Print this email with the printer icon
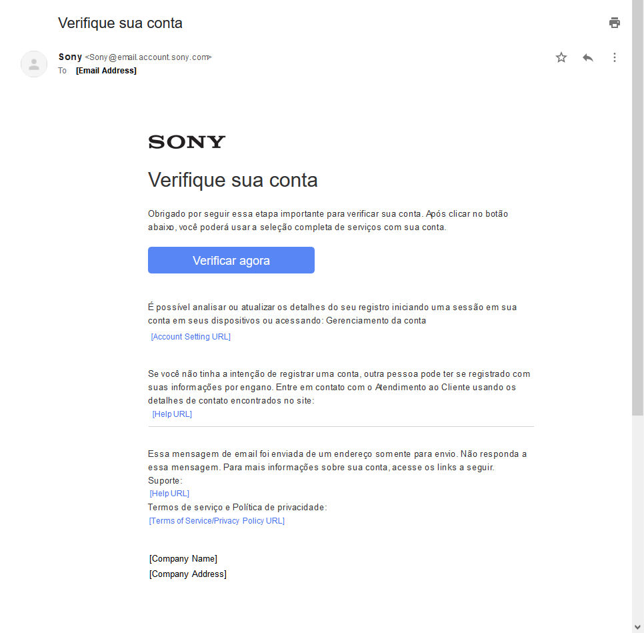644x633 pixels. click(x=615, y=23)
